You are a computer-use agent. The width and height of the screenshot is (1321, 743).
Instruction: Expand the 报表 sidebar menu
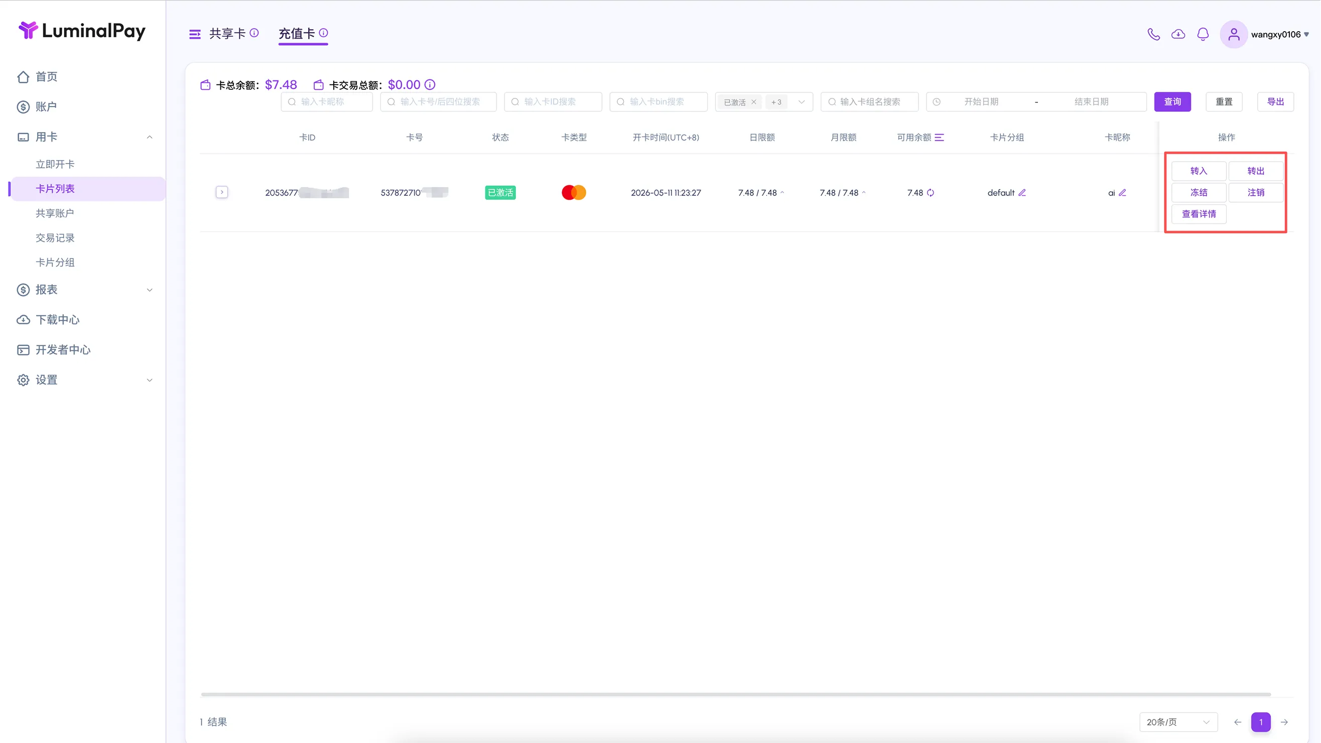click(150, 290)
